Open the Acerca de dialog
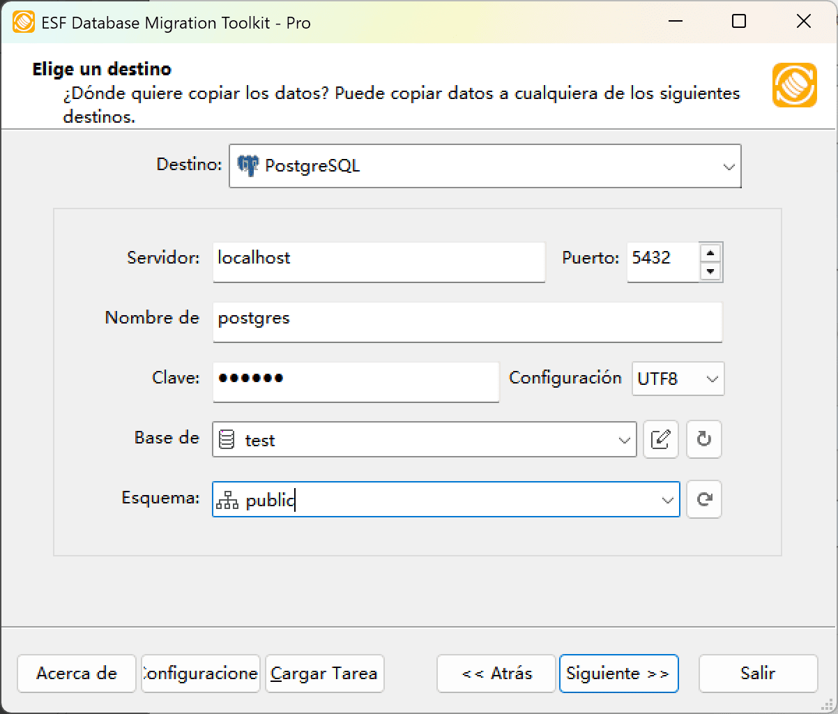The height and width of the screenshot is (714, 838). (76, 674)
